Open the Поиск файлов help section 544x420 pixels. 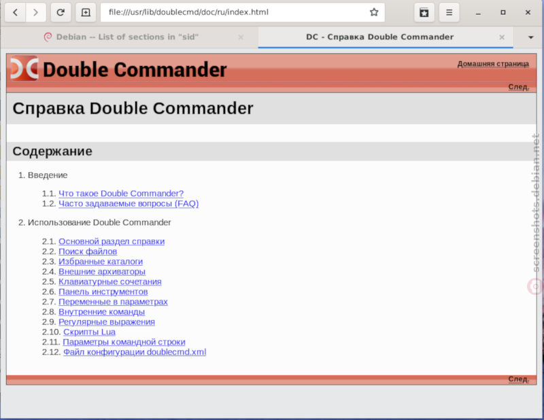(88, 251)
